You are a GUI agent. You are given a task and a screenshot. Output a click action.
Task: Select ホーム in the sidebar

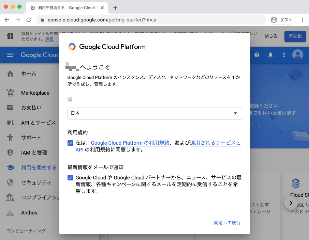pos(29,74)
